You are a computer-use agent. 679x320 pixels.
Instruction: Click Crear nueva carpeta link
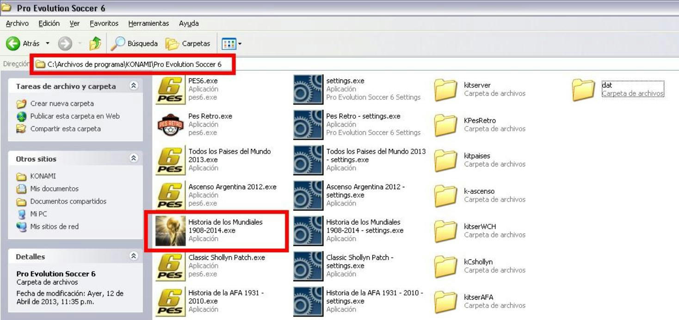click(62, 104)
